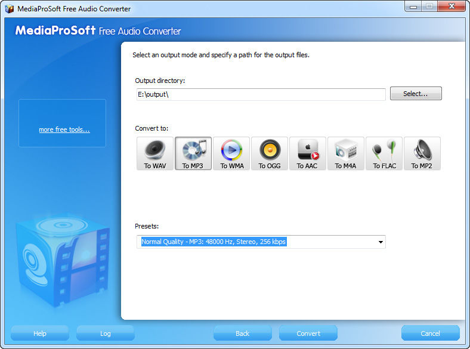Viewport: 470px width, 349px height.
Task: Open the Log button
Action: (105, 333)
